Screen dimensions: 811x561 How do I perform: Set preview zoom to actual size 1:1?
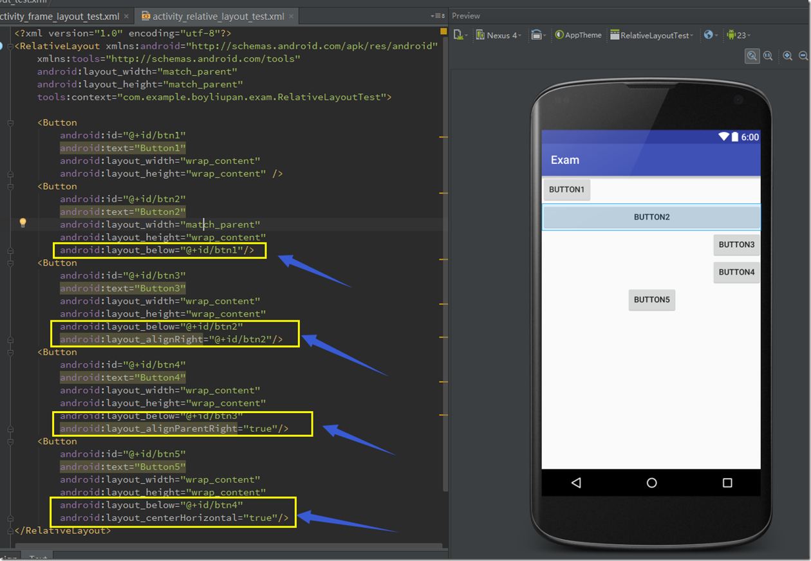tap(768, 56)
